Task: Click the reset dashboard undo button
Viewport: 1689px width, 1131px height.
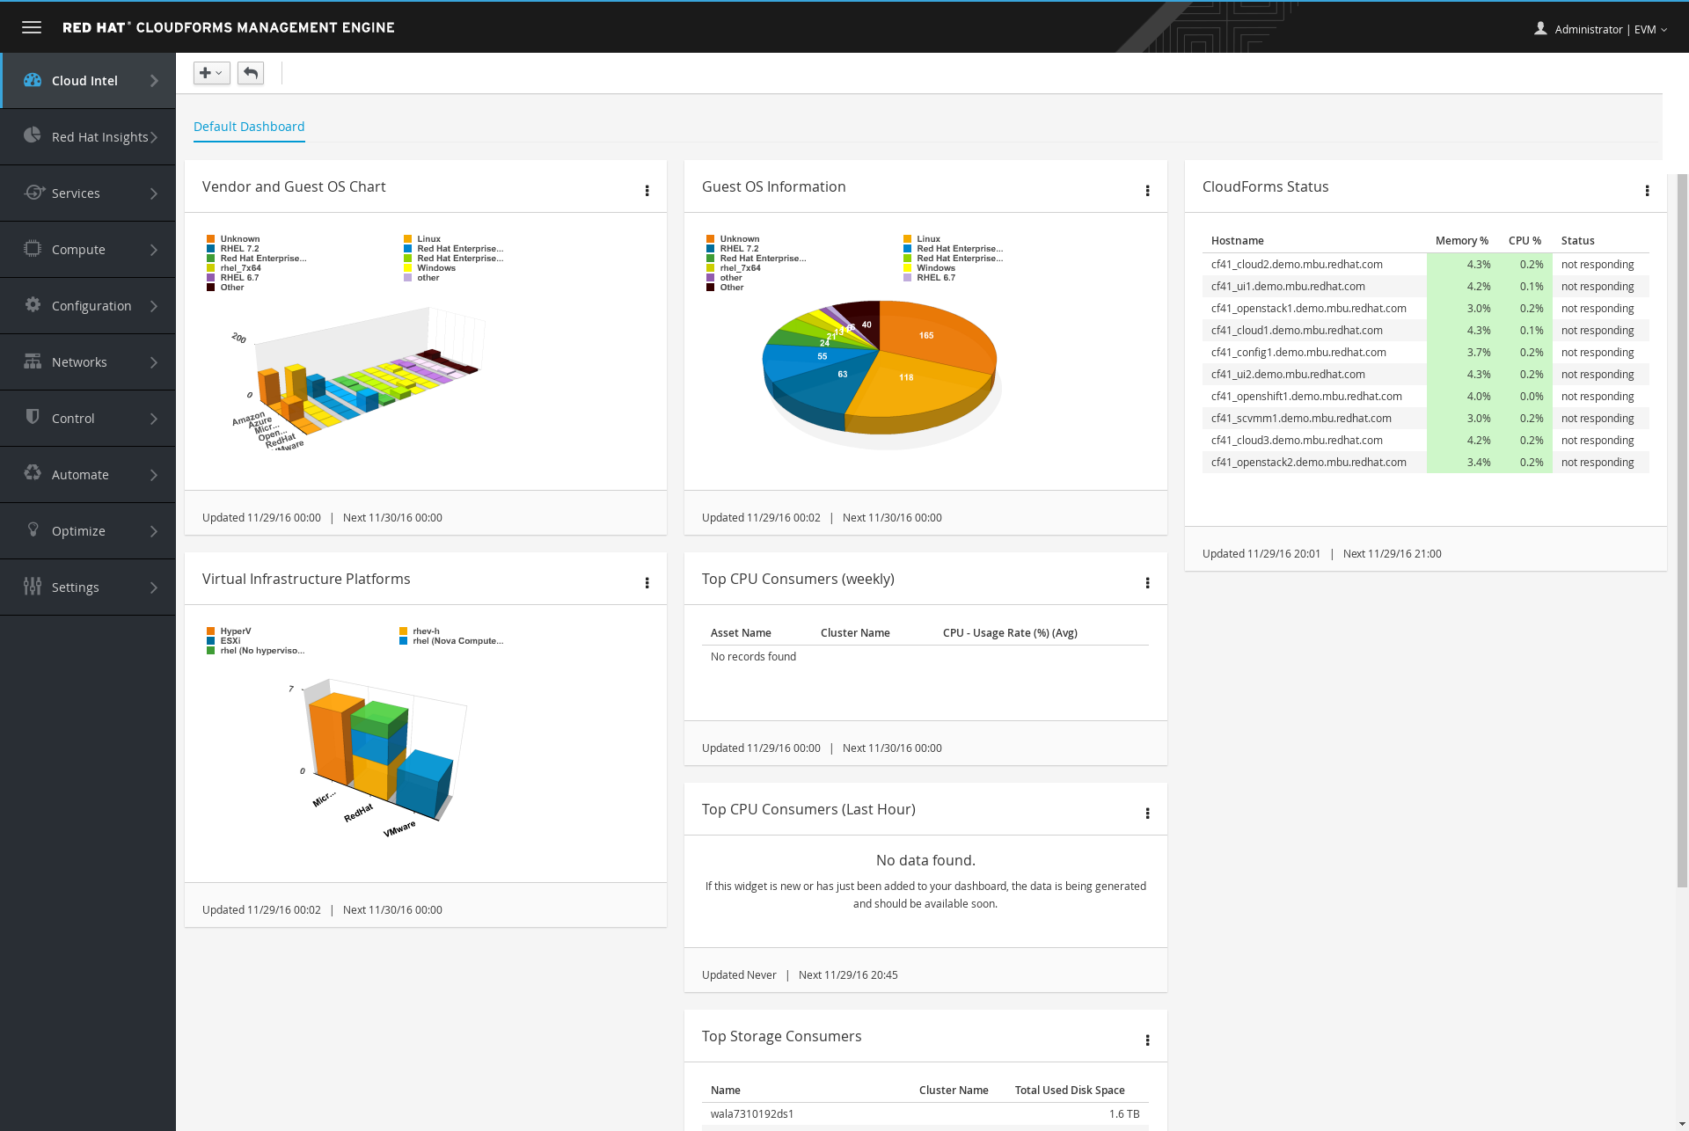Action: 251,73
